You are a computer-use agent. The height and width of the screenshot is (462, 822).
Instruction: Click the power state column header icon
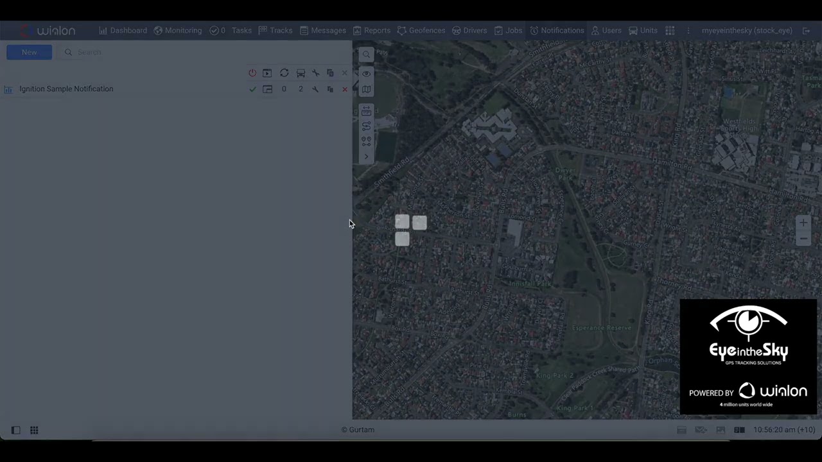point(252,73)
